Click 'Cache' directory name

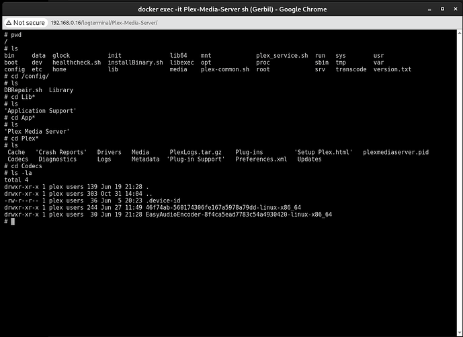(x=16, y=152)
